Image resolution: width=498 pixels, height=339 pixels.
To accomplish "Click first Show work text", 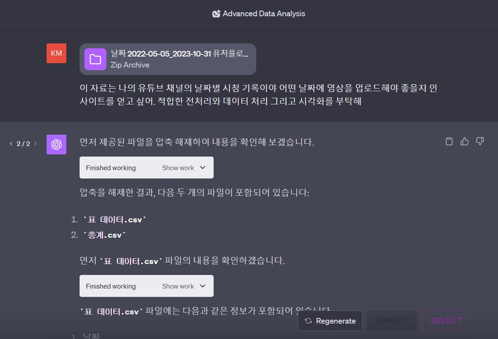I will [178, 168].
